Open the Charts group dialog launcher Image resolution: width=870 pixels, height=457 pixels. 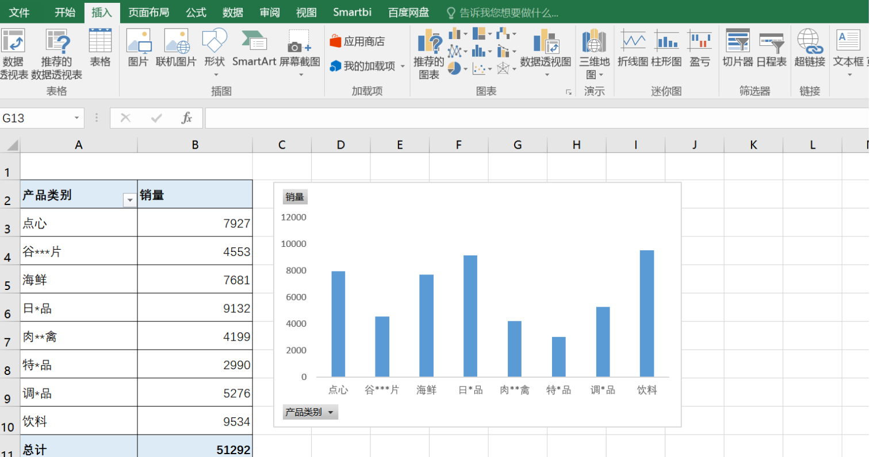[x=568, y=92]
